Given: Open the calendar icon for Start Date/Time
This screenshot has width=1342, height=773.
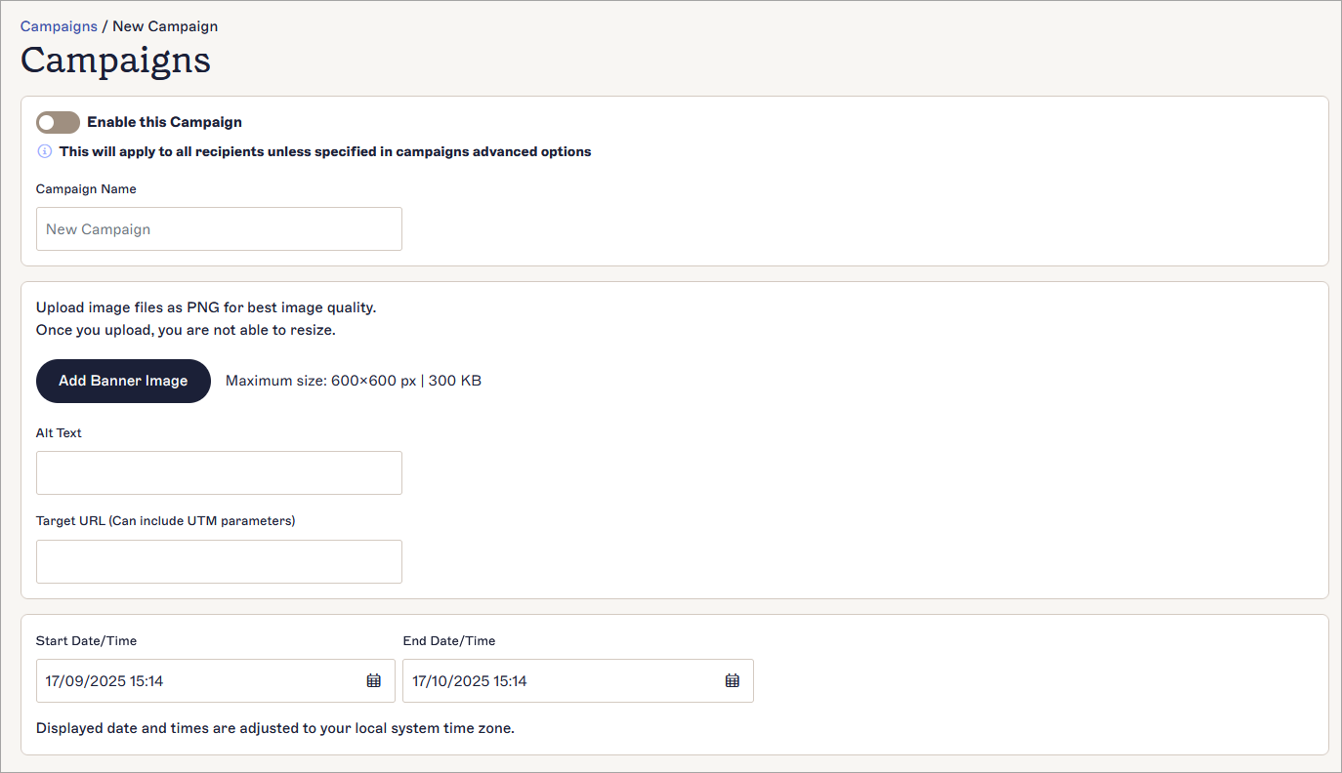Looking at the screenshot, I should [x=373, y=680].
